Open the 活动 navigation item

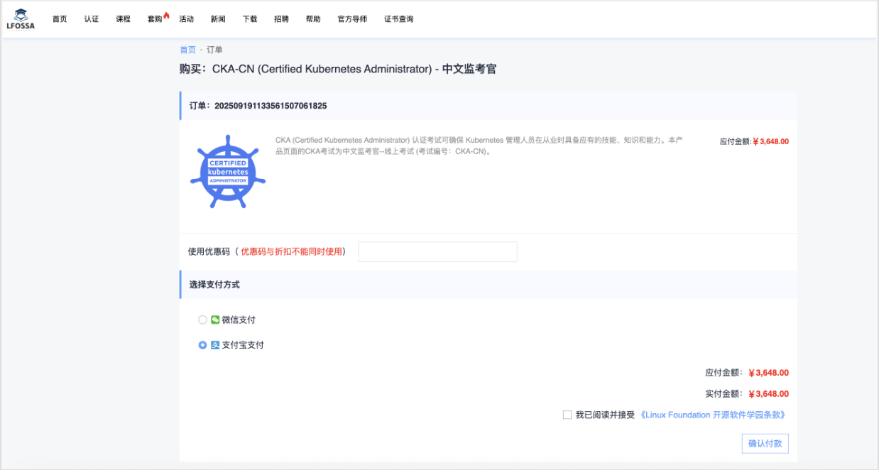(x=186, y=19)
